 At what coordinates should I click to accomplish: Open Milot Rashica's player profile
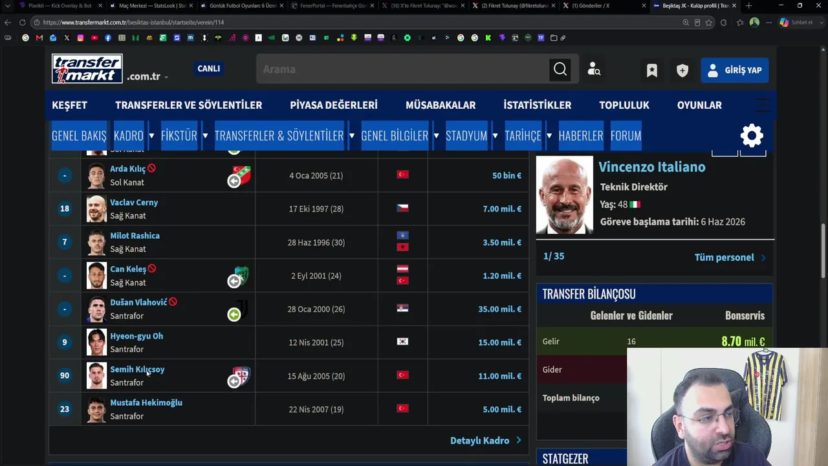click(135, 236)
